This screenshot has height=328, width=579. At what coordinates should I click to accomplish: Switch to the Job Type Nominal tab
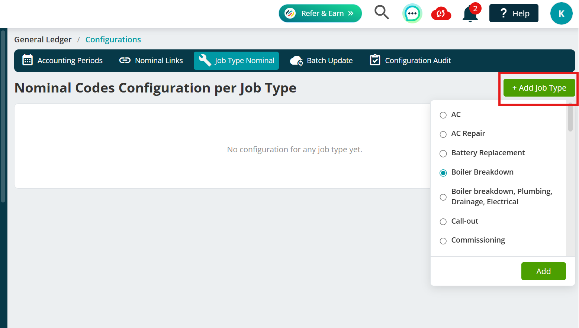click(x=236, y=61)
